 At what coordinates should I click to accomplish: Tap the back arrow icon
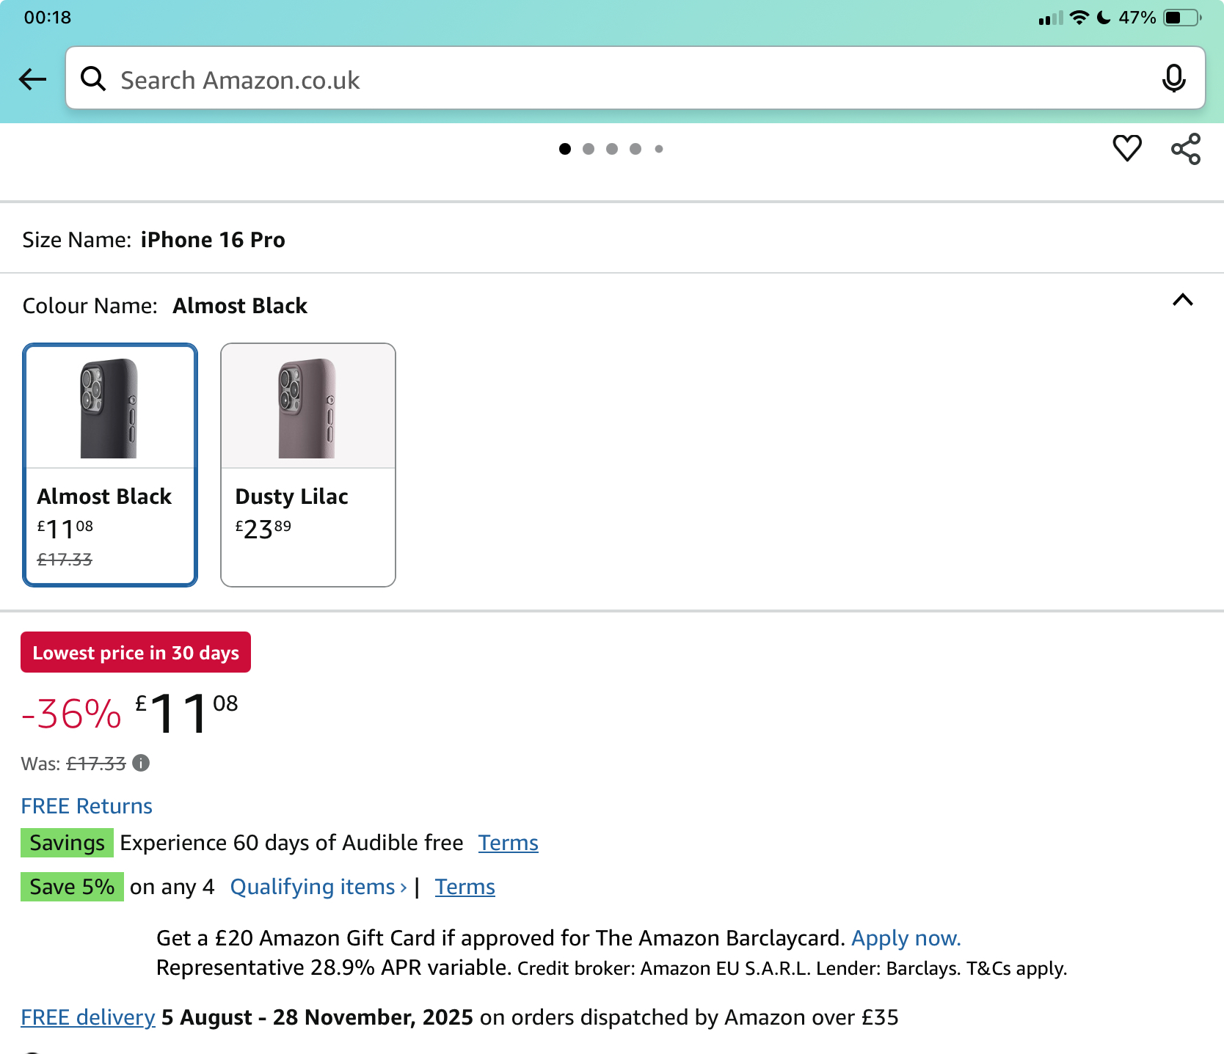(x=33, y=79)
